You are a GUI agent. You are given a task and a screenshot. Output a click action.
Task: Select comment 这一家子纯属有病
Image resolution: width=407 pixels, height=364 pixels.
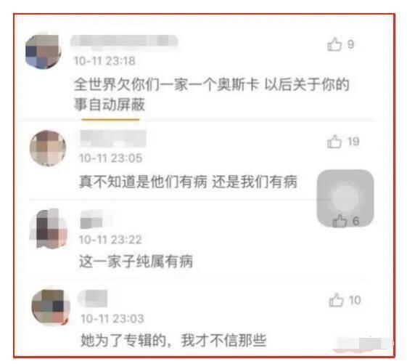coord(136,261)
